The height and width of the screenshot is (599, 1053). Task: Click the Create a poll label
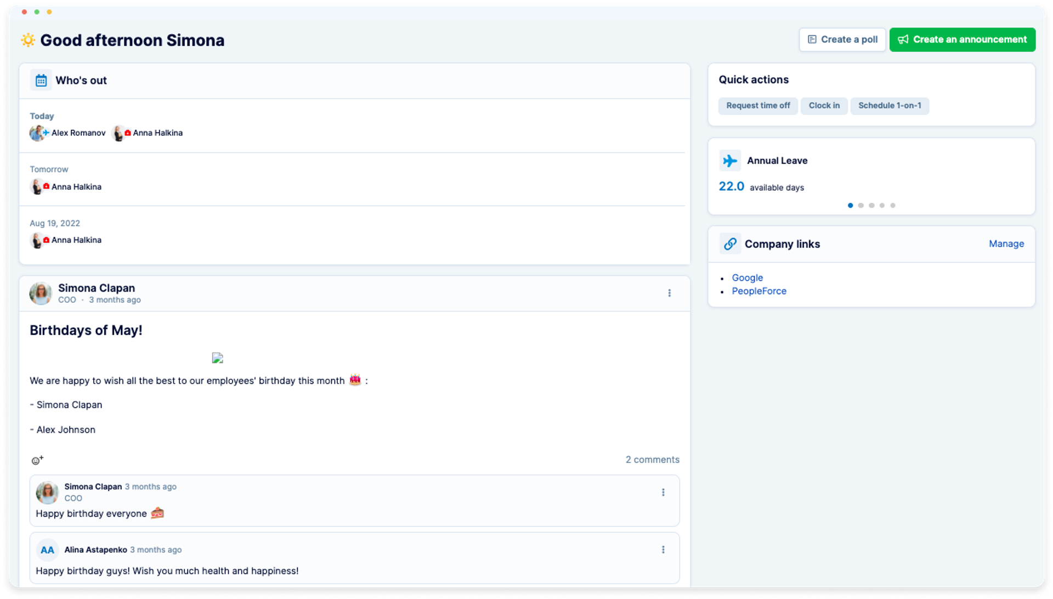click(850, 39)
